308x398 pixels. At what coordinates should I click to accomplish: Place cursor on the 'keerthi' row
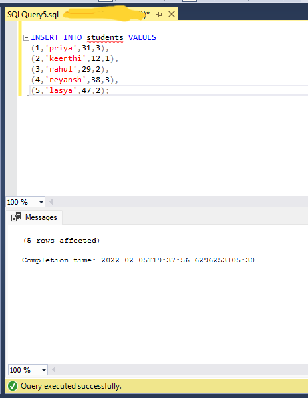pyautogui.click(x=75, y=58)
